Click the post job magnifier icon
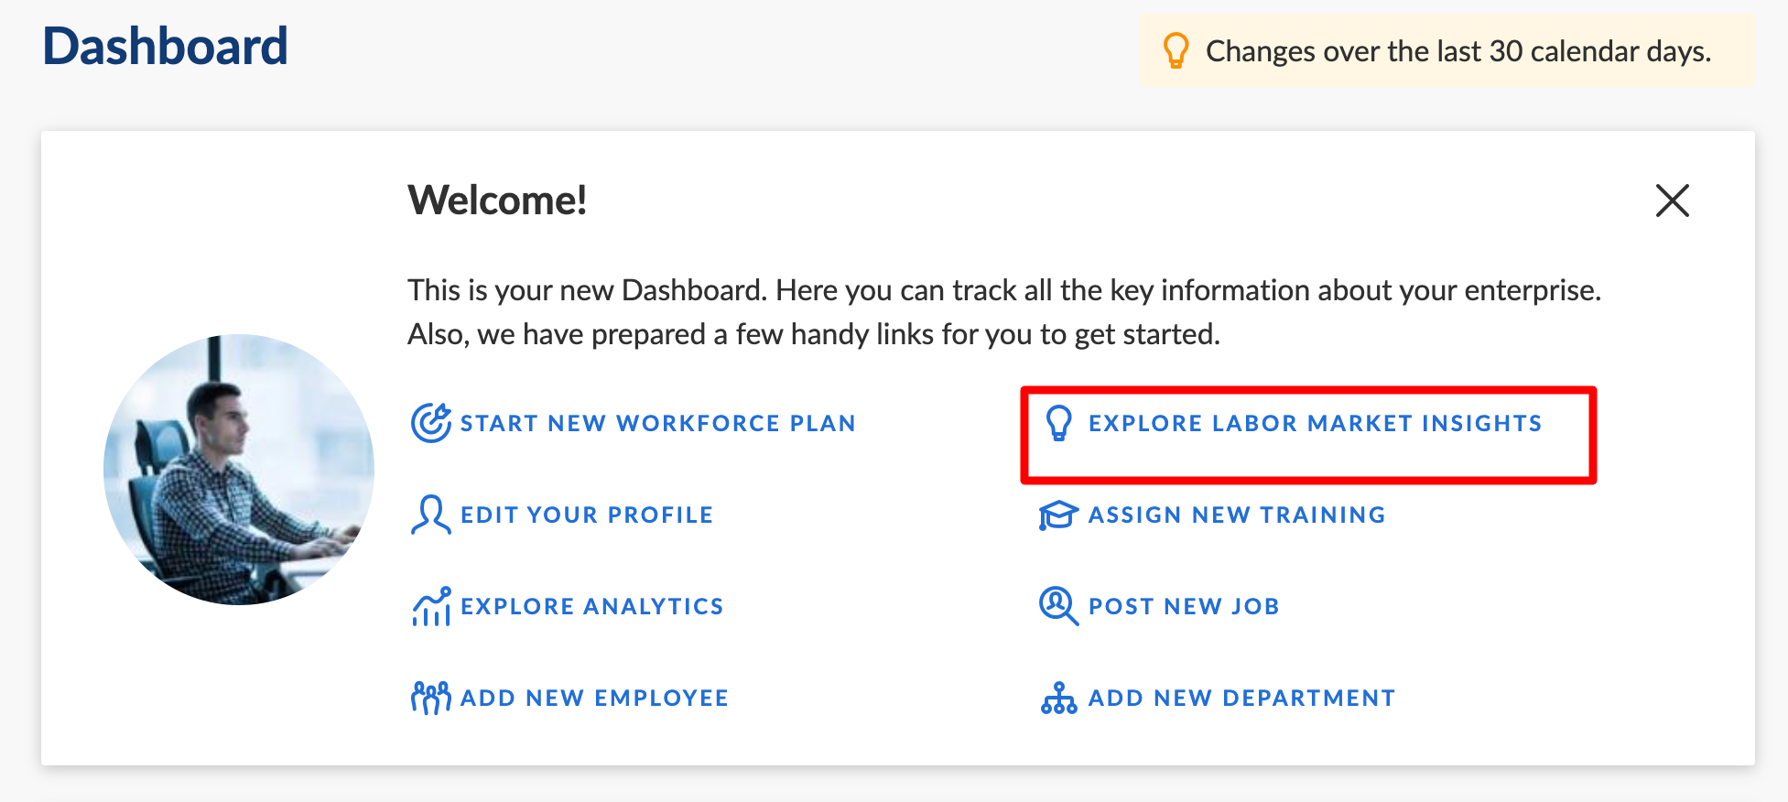The width and height of the screenshot is (1788, 802). [x=1058, y=606]
